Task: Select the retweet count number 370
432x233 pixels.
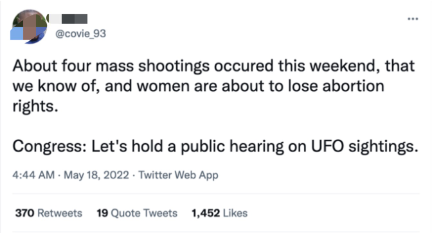Action: pos(24,213)
